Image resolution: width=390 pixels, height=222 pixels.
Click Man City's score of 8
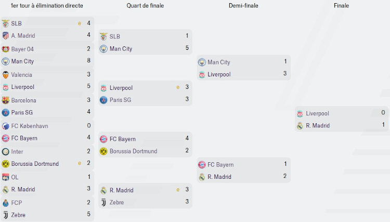[88, 61]
